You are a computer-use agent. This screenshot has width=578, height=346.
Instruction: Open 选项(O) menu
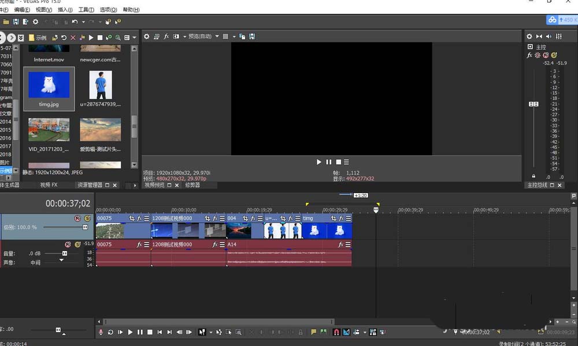(x=109, y=10)
